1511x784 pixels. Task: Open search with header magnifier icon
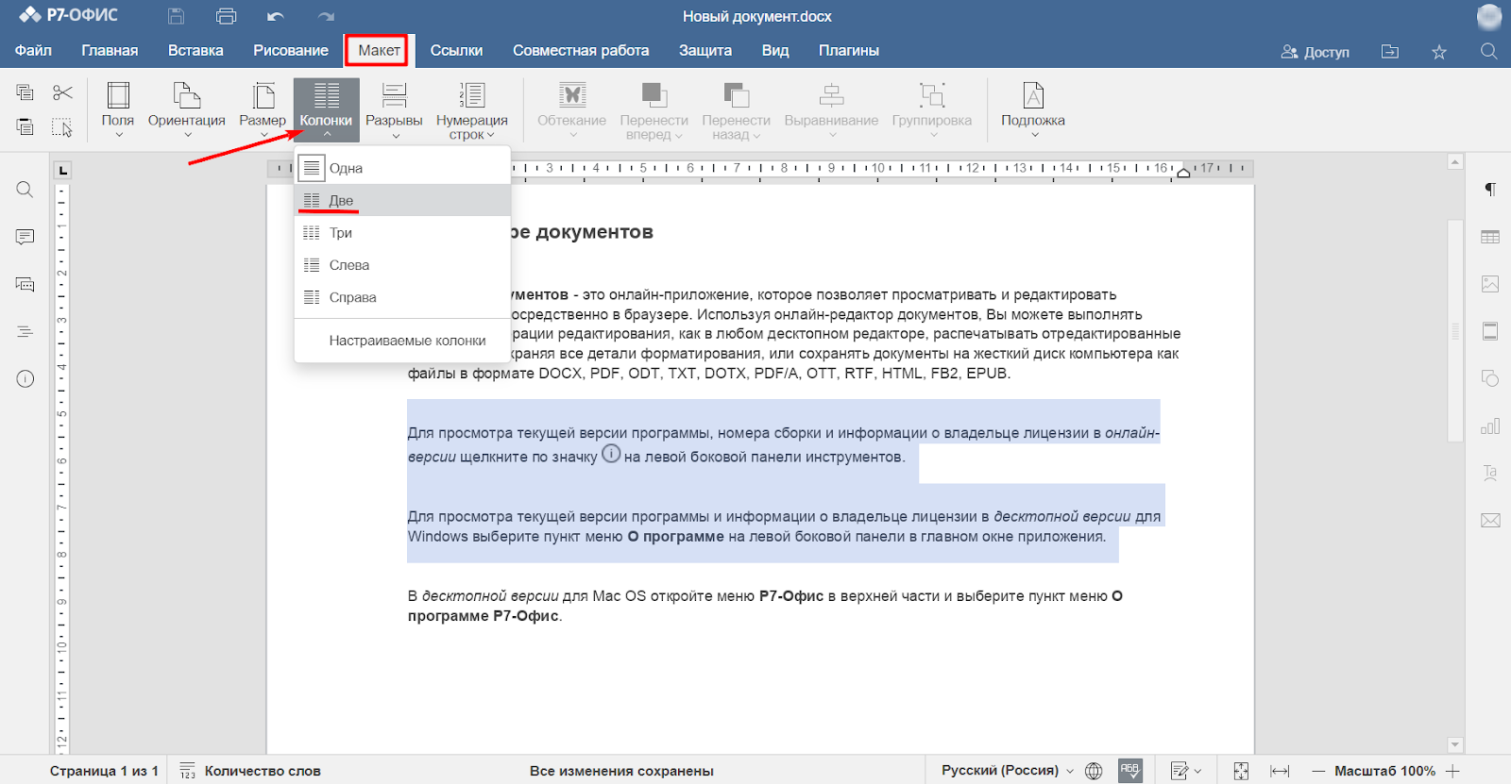[1489, 52]
